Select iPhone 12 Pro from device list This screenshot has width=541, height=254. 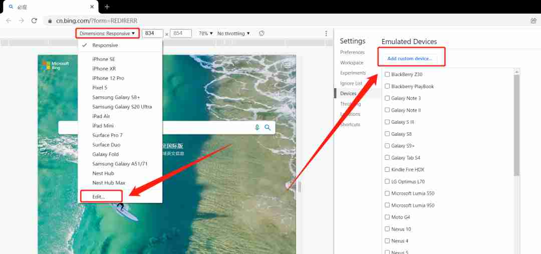[108, 78]
